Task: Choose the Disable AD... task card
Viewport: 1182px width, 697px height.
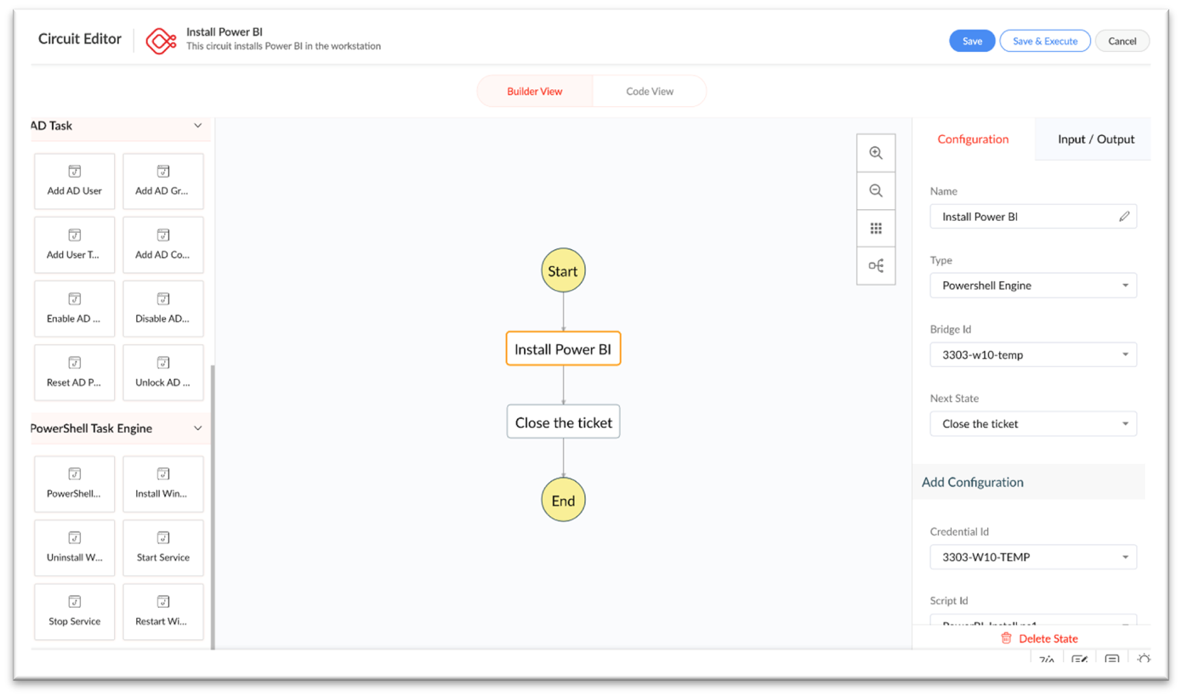Action: (163, 309)
